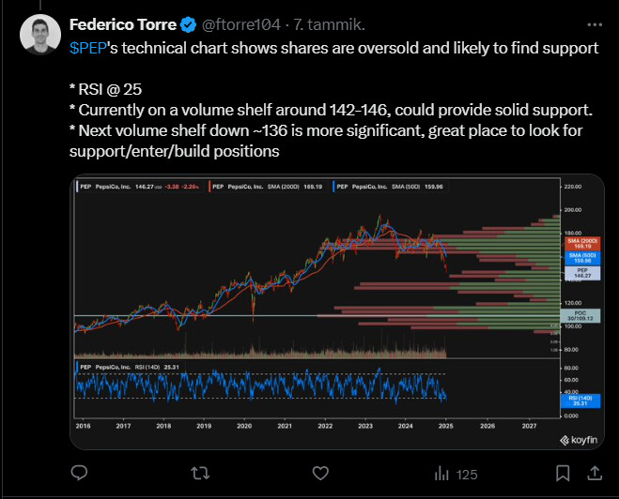Click the blue verified checkmark badge
619x499 pixels.
(x=188, y=24)
